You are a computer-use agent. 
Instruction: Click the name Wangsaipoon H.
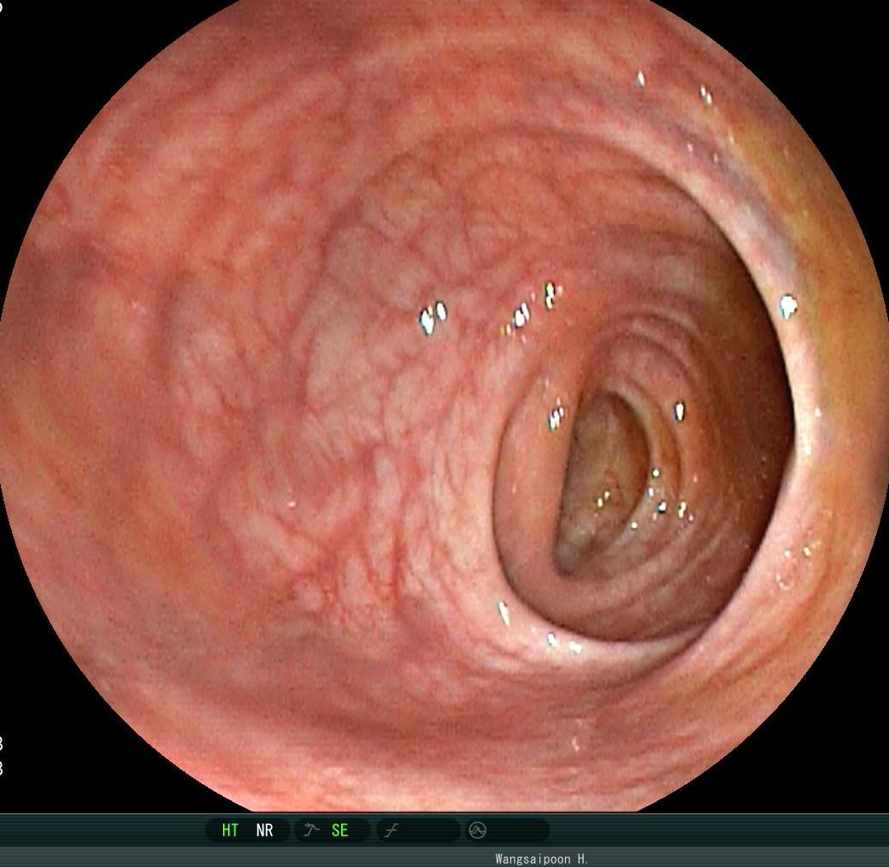pos(541,858)
